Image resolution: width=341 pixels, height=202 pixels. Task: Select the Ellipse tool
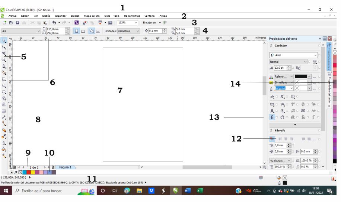click(x=4, y=85)
